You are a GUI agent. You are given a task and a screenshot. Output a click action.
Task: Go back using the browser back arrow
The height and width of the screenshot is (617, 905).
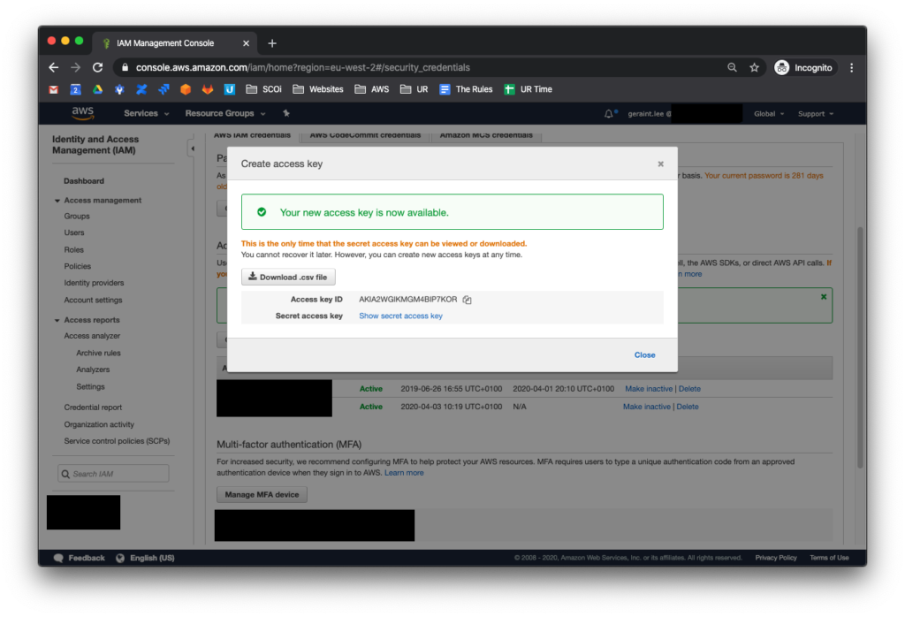[54, 67]
